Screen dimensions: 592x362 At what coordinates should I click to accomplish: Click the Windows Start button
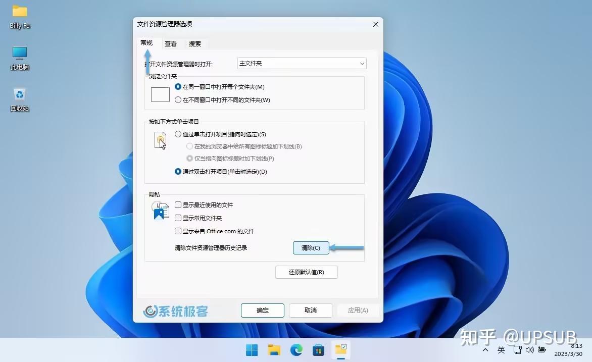[252, 349]
